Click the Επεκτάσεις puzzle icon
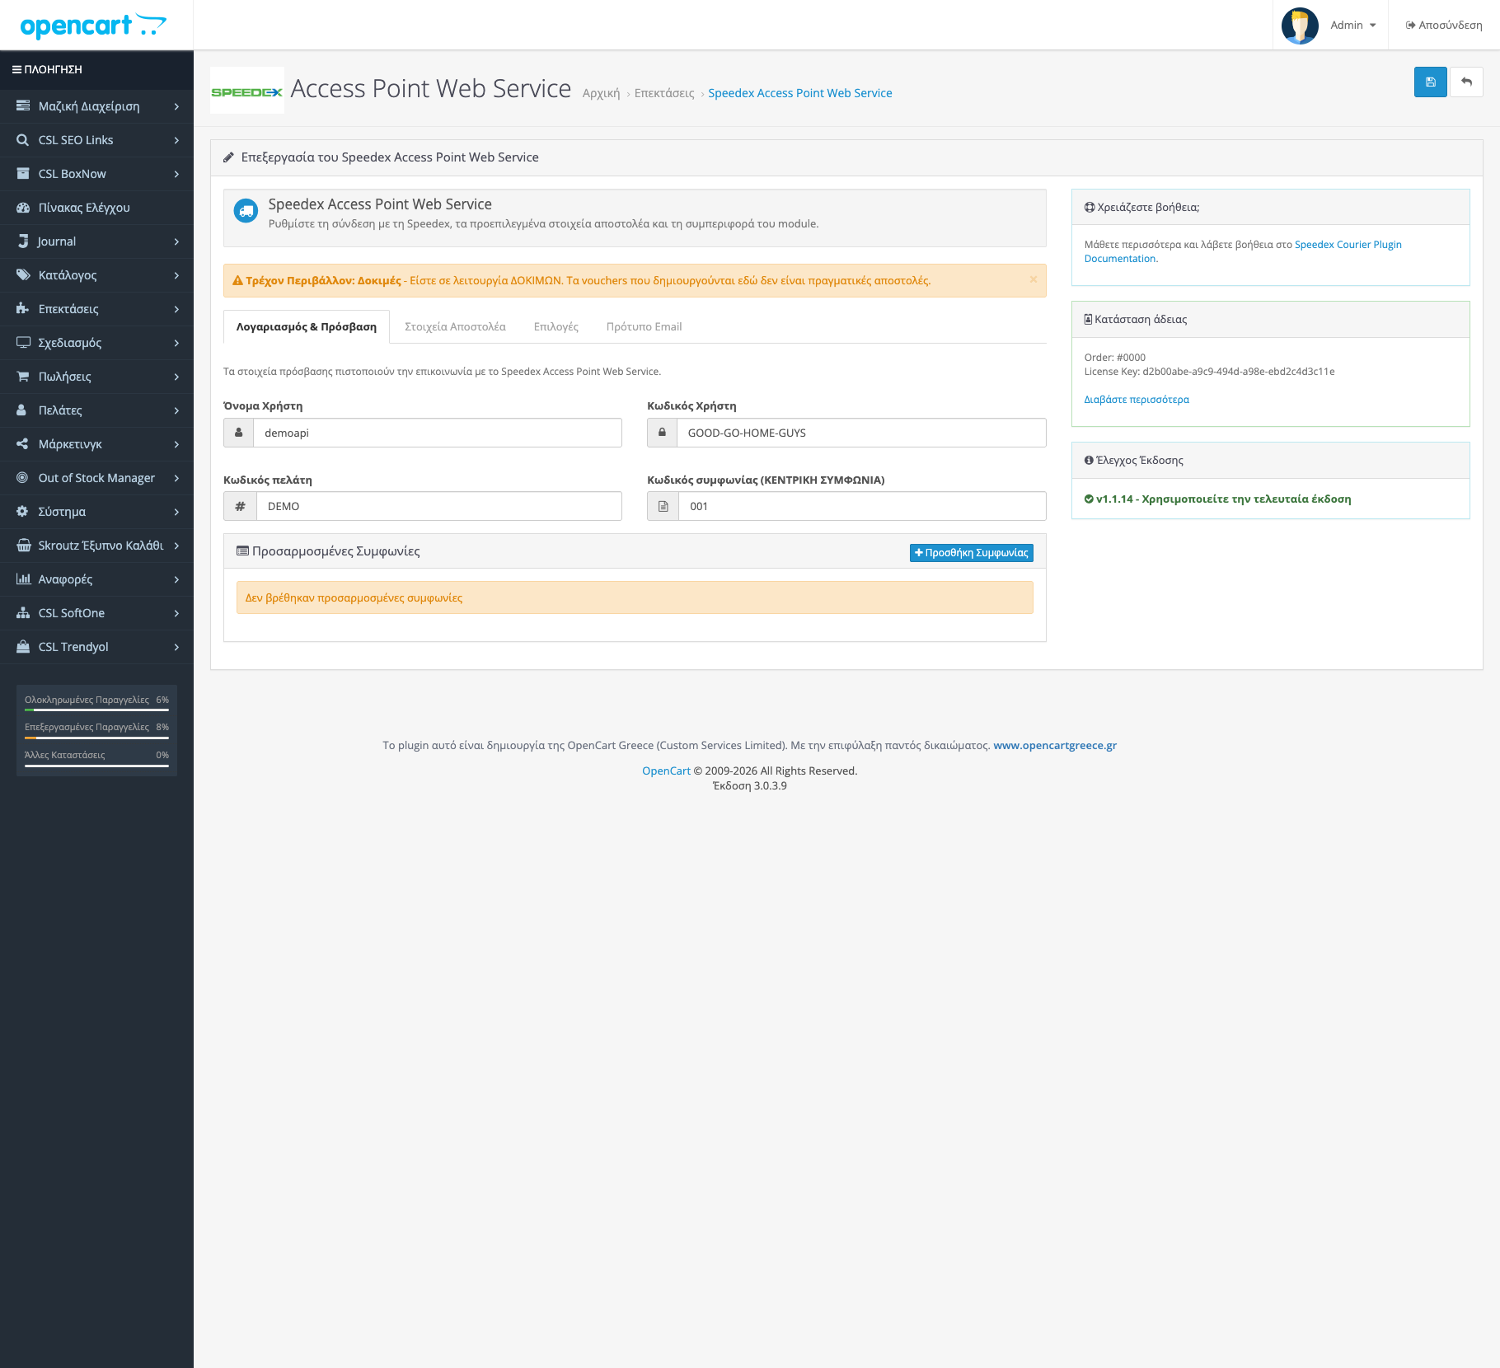The image size is (1500, 1368). click(23, 309)
